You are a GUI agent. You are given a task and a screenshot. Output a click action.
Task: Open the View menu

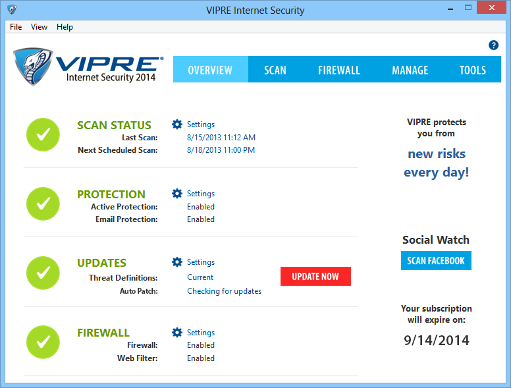(x=39, y=27)
